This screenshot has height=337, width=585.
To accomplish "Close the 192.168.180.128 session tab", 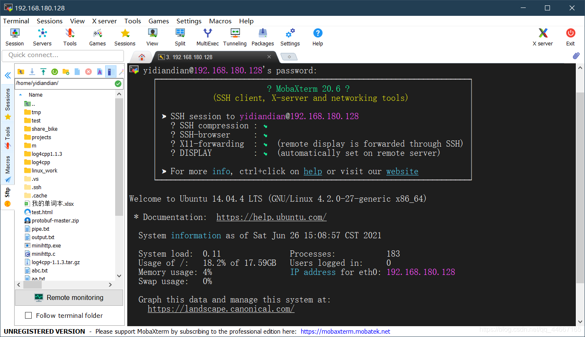I will click(269, 57).
